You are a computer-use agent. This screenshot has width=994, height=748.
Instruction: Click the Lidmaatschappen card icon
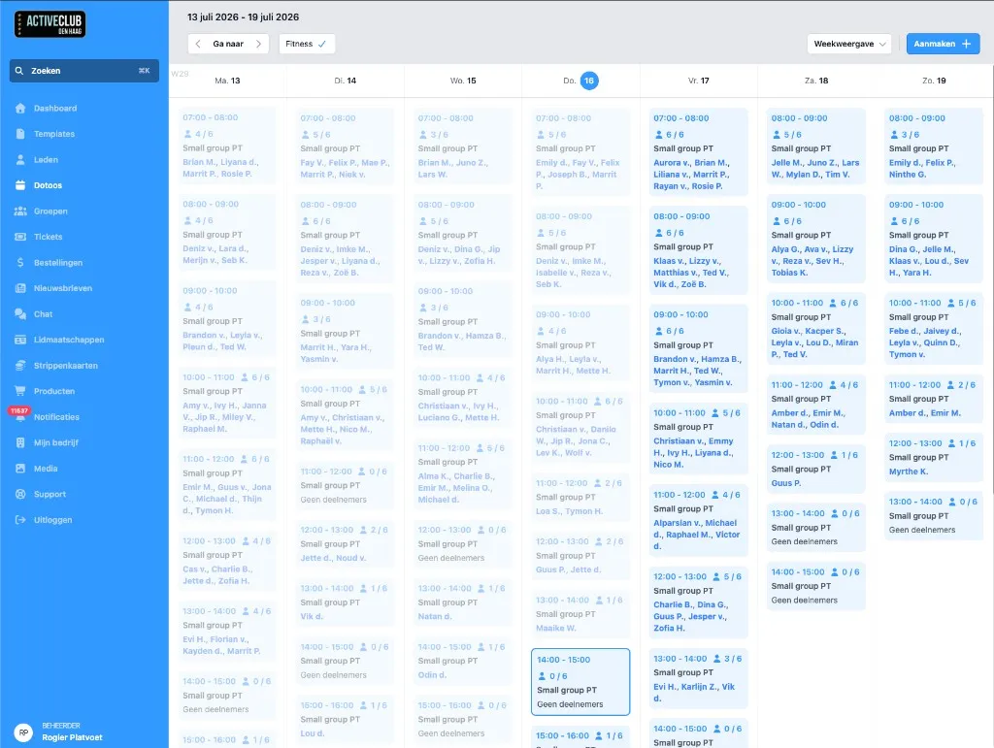20,340
